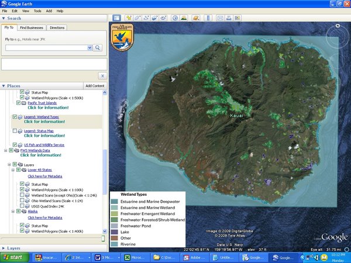The width and height of the screenshot is (351, 263).
Task: Click the Freshwater Emergent Wetland legend swatch
Action: (x=114, y=213)
